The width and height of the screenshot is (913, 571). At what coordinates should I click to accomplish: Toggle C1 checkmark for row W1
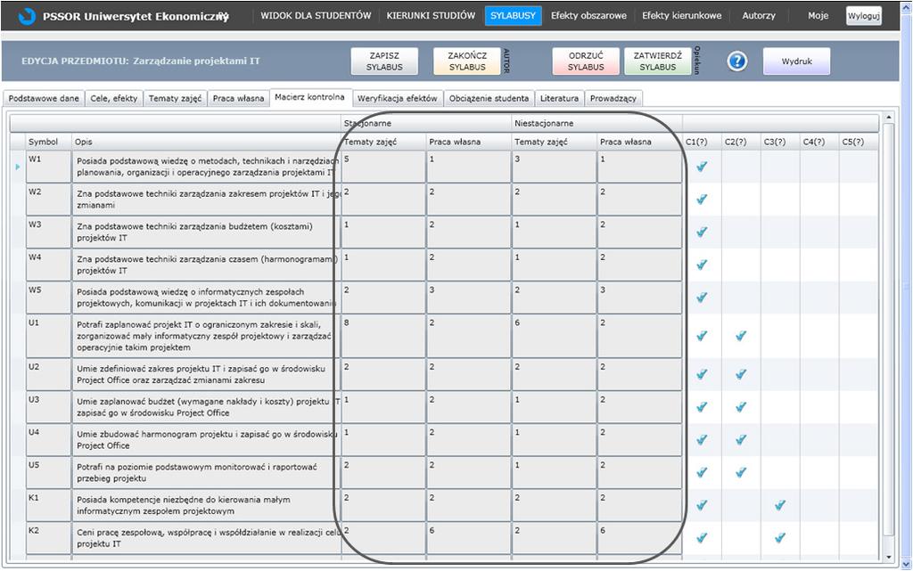tap(702, 167)
